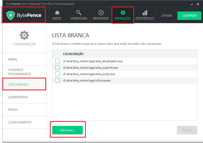Click the Localização column header
Screen dimensions: 203x143
pyautogui.click(x=73, y=54)
